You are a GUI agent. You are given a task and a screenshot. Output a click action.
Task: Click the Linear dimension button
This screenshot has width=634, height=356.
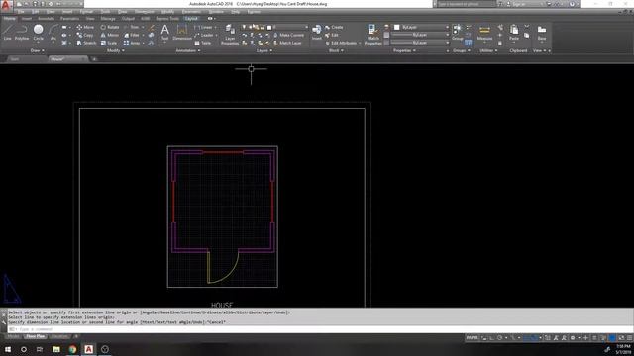coord(204,27)
